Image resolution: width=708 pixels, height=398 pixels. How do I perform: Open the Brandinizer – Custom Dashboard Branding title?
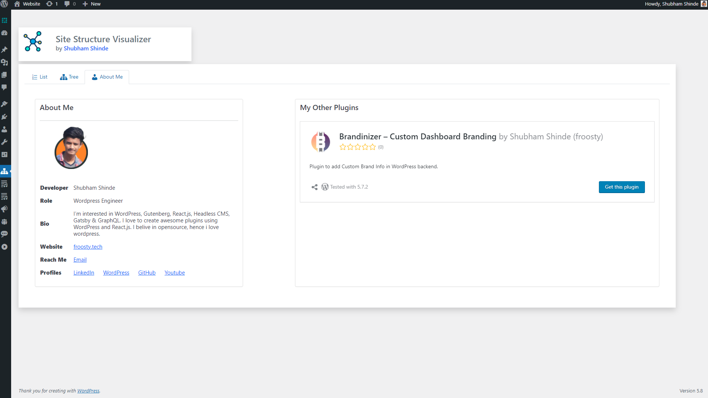point(418,137)
